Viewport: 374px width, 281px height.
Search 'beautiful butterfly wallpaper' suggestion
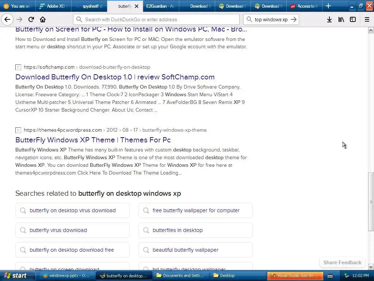coord(196,250)
